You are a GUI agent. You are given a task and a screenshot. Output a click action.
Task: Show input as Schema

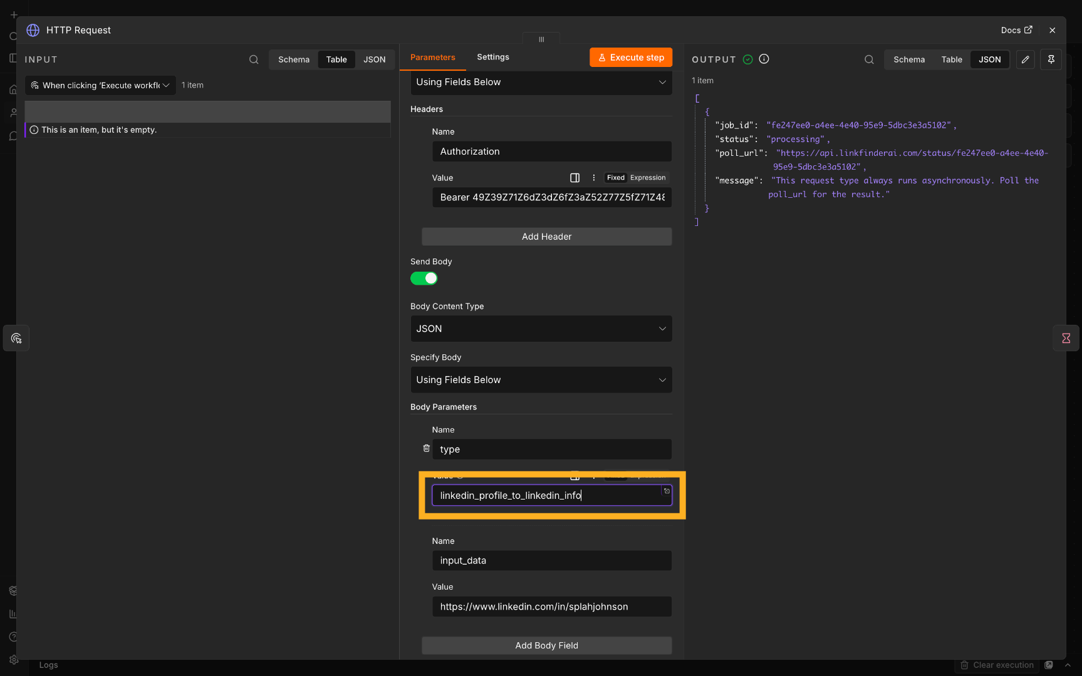294,59
